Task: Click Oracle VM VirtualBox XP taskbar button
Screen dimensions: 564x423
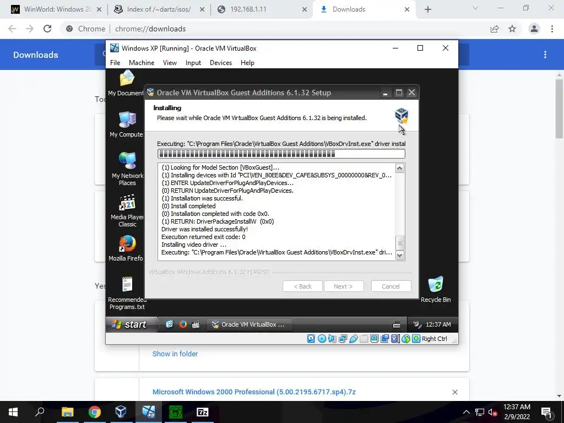Action: point(249,324)
